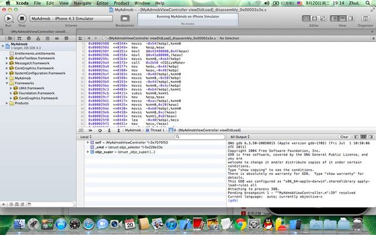Open the File menu
This screenshot has width=376, height=235.
[x=38, y=3]
